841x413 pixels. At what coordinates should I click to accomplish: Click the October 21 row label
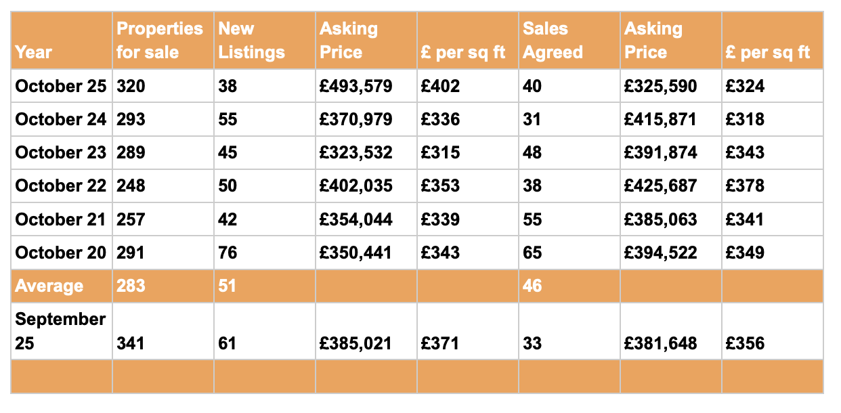(x=61, y=219)
